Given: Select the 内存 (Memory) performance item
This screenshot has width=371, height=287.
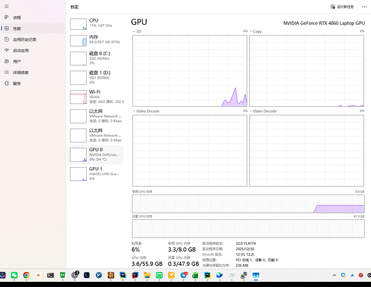Looking at the screenshot, I should [x=96, y=40].
